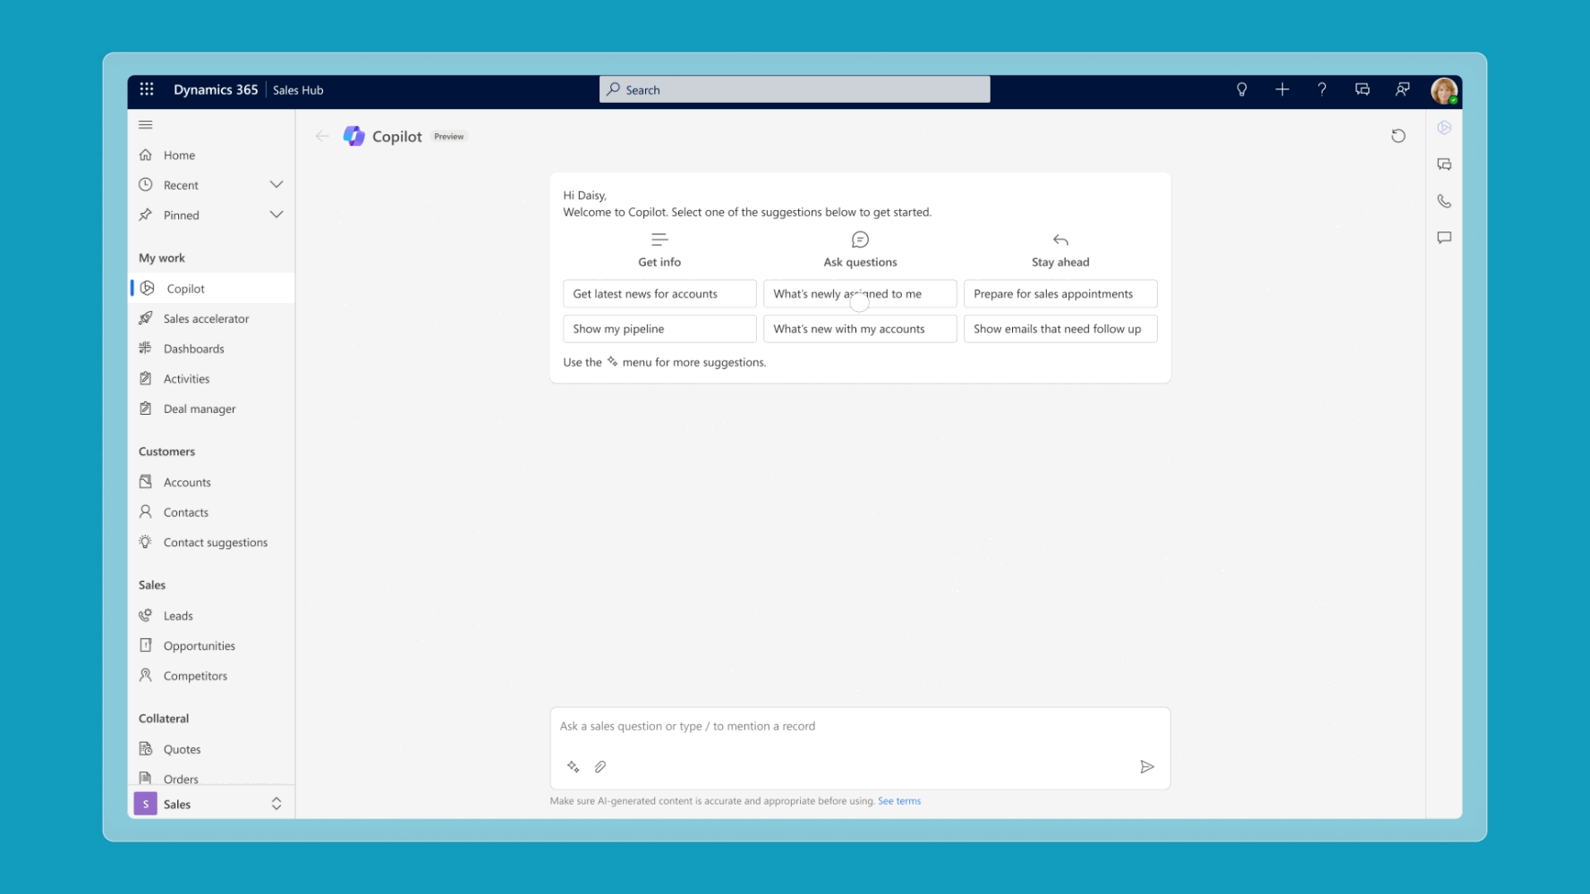Open the app launcher waffle icon

tap(146, 89)
